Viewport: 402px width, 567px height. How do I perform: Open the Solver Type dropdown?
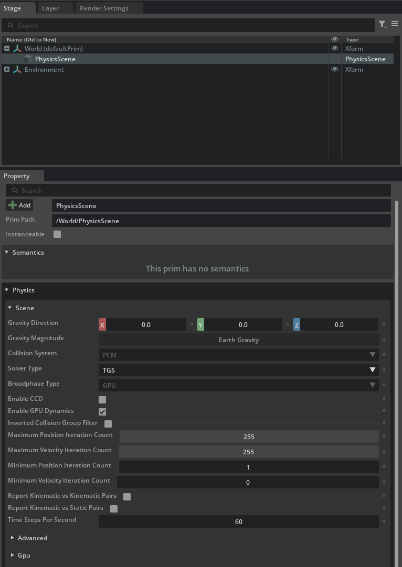click(238, 370)
